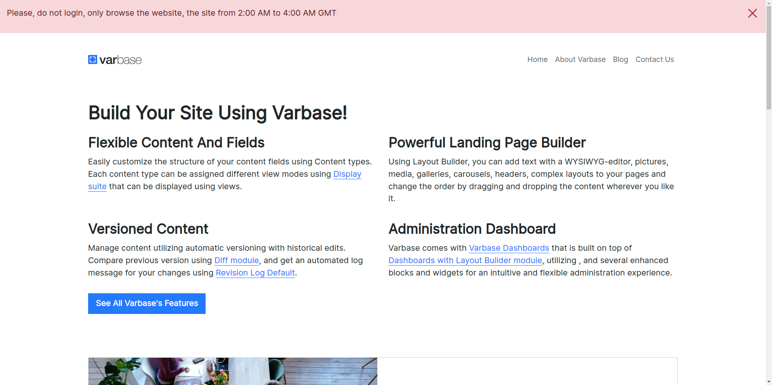Click the Varbase logo
This screenshot has height=385, width=772.
click(115, 60)
